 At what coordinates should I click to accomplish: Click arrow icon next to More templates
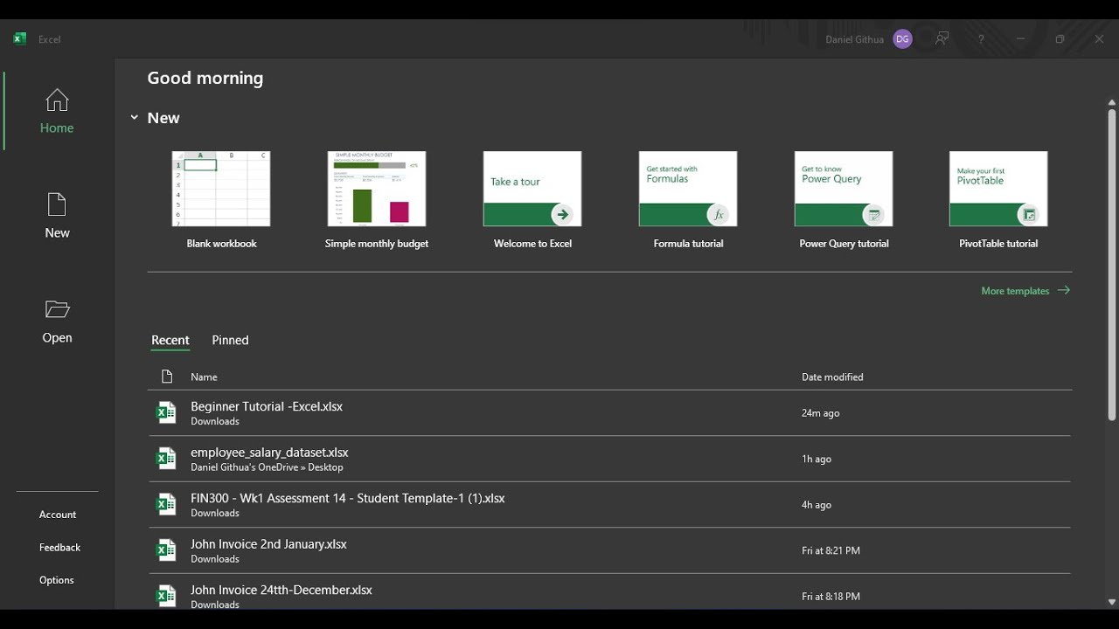click(x=1063, y=290)
